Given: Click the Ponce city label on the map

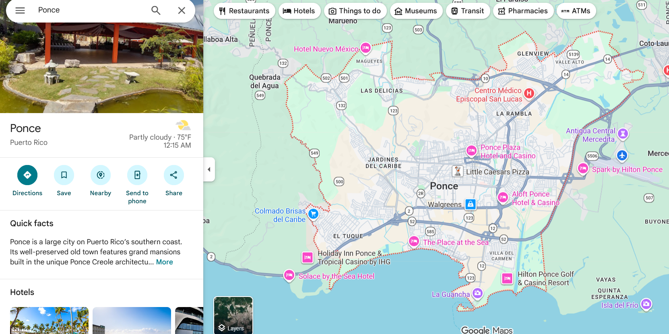Looking at the screenshot, I should 444,186.
